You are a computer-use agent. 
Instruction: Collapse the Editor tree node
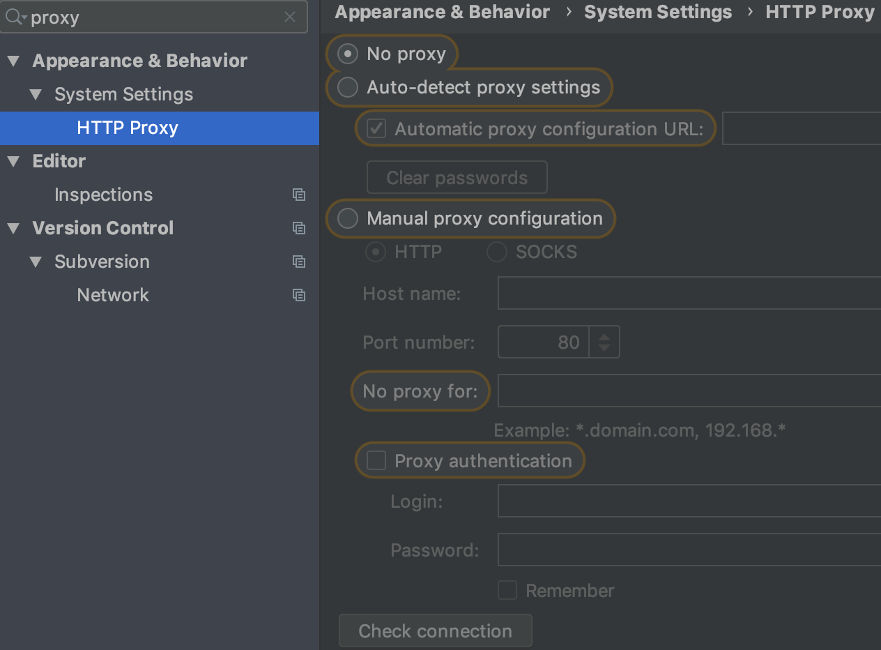pyautogui.click(x=13, y=161)
